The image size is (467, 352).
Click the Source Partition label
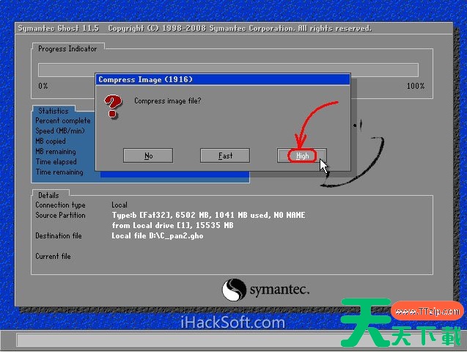coord(60,215)
